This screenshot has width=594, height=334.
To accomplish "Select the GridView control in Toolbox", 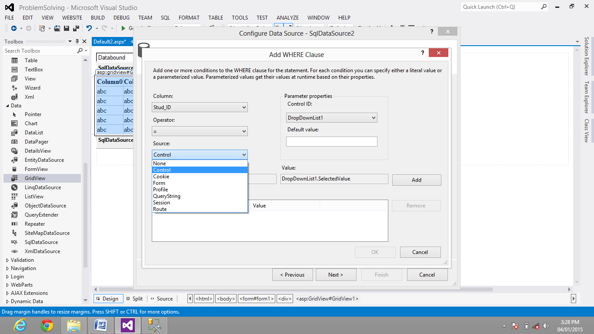I will click(42, 178).
